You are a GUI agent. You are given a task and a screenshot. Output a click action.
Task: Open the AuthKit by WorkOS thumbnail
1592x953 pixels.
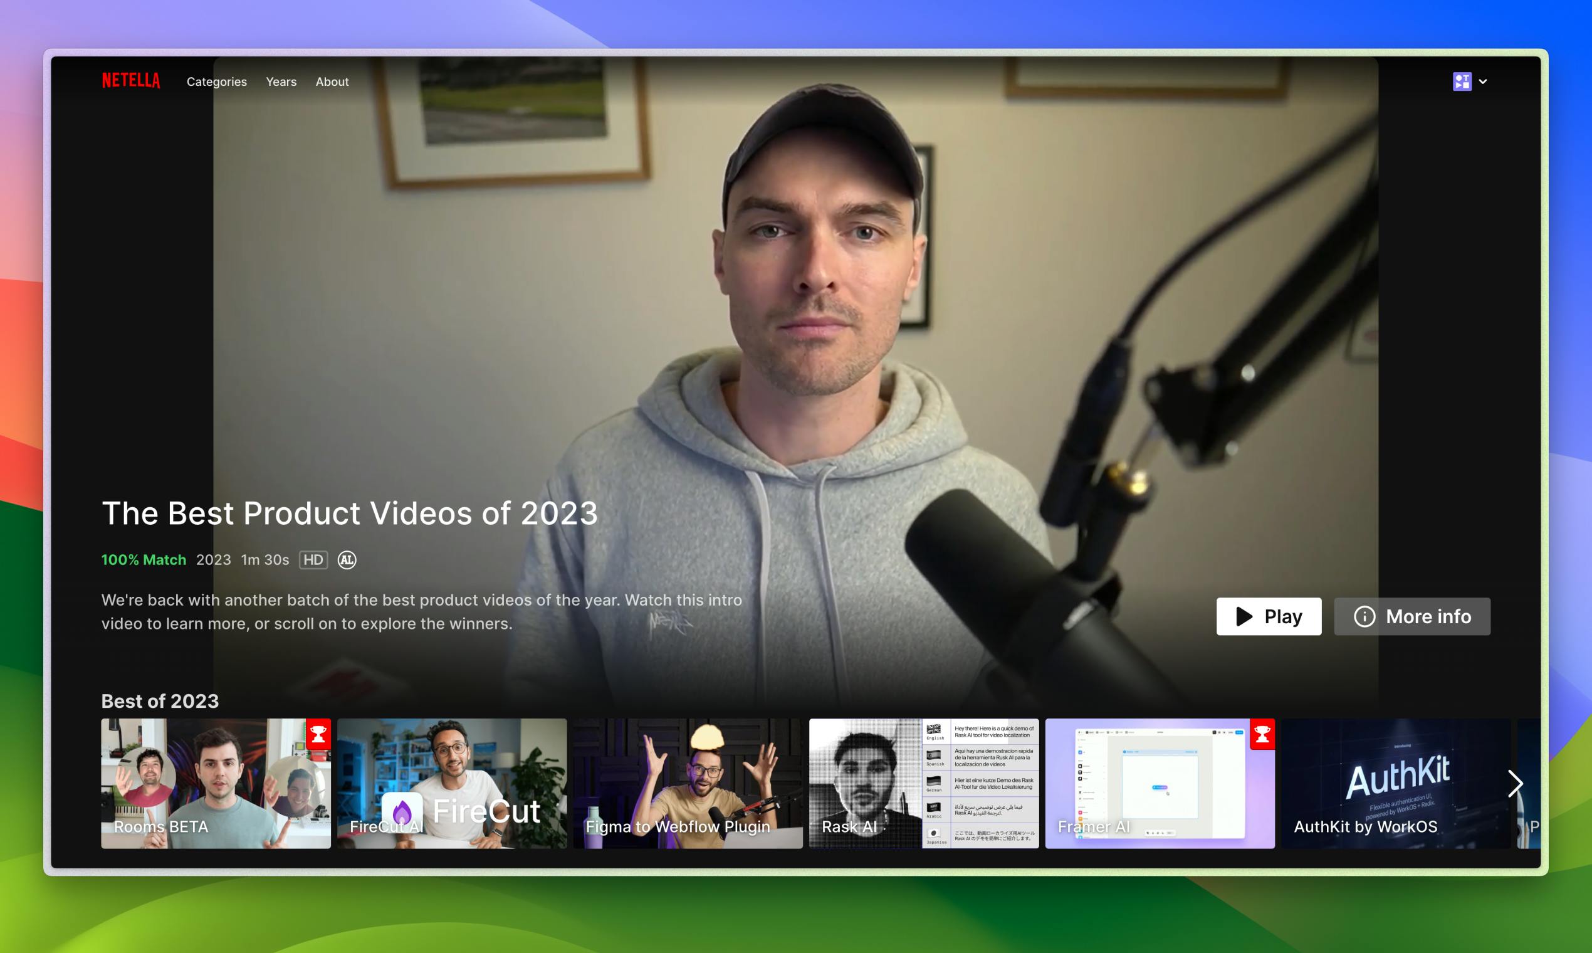coord(1396,784)
